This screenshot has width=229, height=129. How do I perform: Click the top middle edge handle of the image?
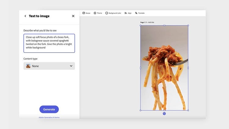[x=164, y=25]
